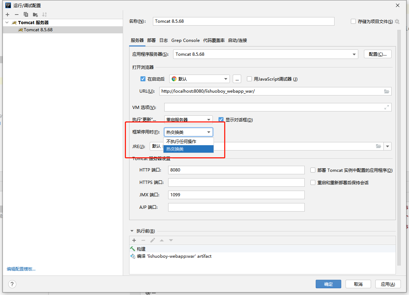Switch to the startup/connection tab
Image resolution: width=409 pixels, height=295 pixels.
click(x=237, y=40)
